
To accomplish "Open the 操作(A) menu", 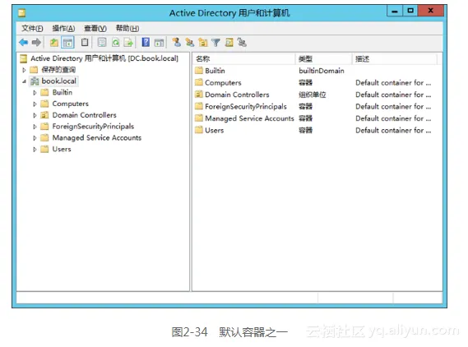I will click(63, 28).
